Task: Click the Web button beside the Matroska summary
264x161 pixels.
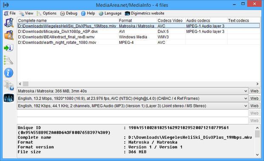Action: (254, 91)
